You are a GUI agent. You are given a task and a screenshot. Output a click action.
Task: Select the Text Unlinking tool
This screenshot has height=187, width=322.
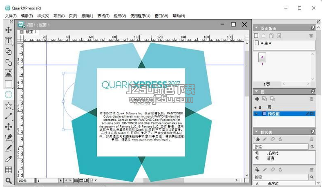click(x=9, y=62)
